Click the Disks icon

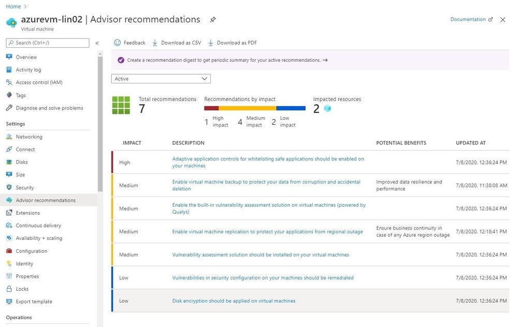[x=9, y=162]
